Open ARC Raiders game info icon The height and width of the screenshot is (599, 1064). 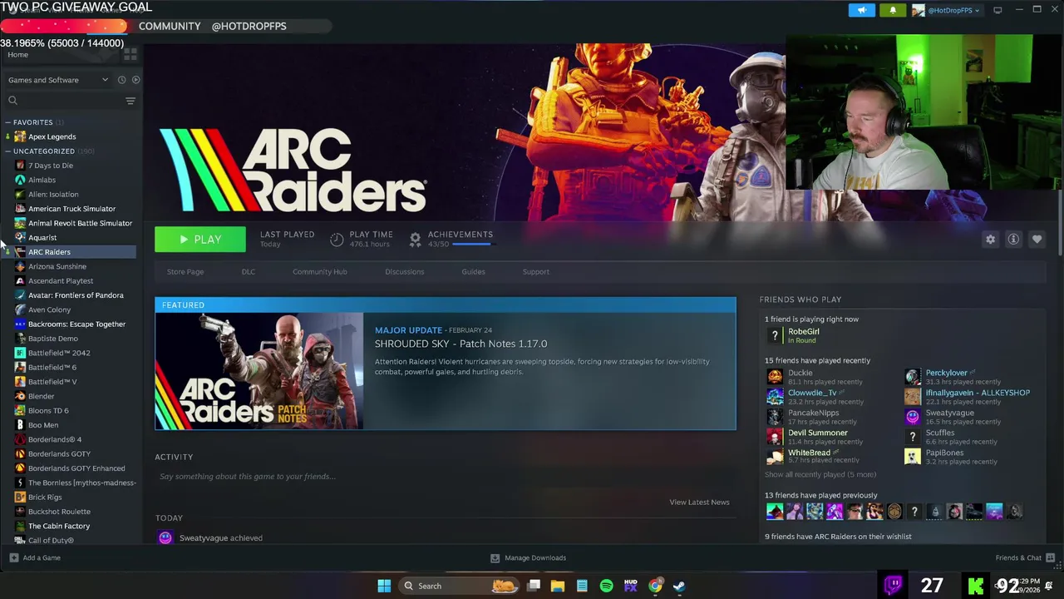point(1013,240)
